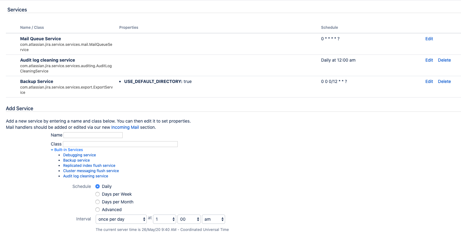Pick Replicated index flush service link
Viewport: 461px width, 239px height.
click(x=89, y=166)
